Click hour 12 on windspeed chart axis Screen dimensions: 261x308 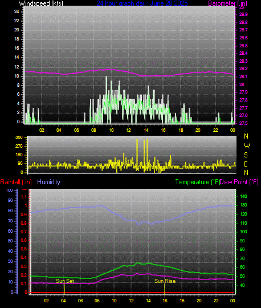(x=128, y=130)
